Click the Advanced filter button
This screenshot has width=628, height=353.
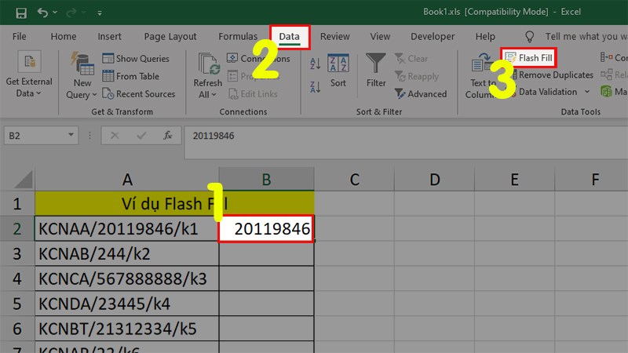pos(420,93)
